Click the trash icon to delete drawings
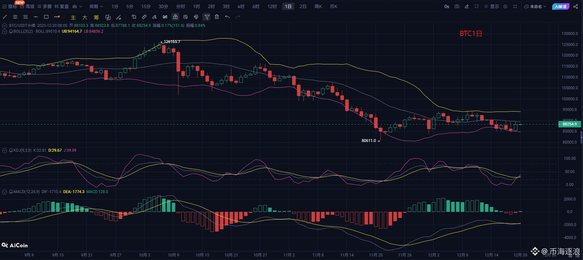 tap(217, 17)
